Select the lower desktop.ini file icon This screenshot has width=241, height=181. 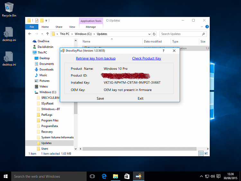pyautogui.click(x=9, y=59)
